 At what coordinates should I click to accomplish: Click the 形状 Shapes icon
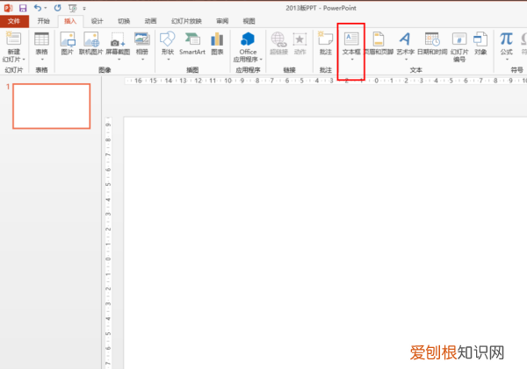pos(168,39)
